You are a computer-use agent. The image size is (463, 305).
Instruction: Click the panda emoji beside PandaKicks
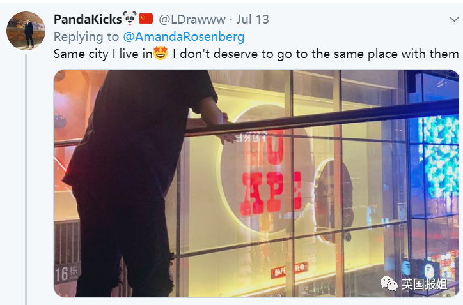pos(130,19)
